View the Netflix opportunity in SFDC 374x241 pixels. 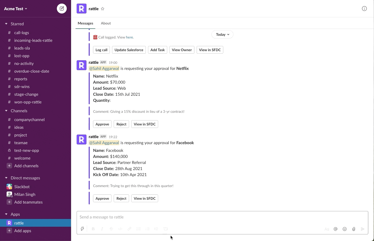pyautogui.click(x=145, y=124)
